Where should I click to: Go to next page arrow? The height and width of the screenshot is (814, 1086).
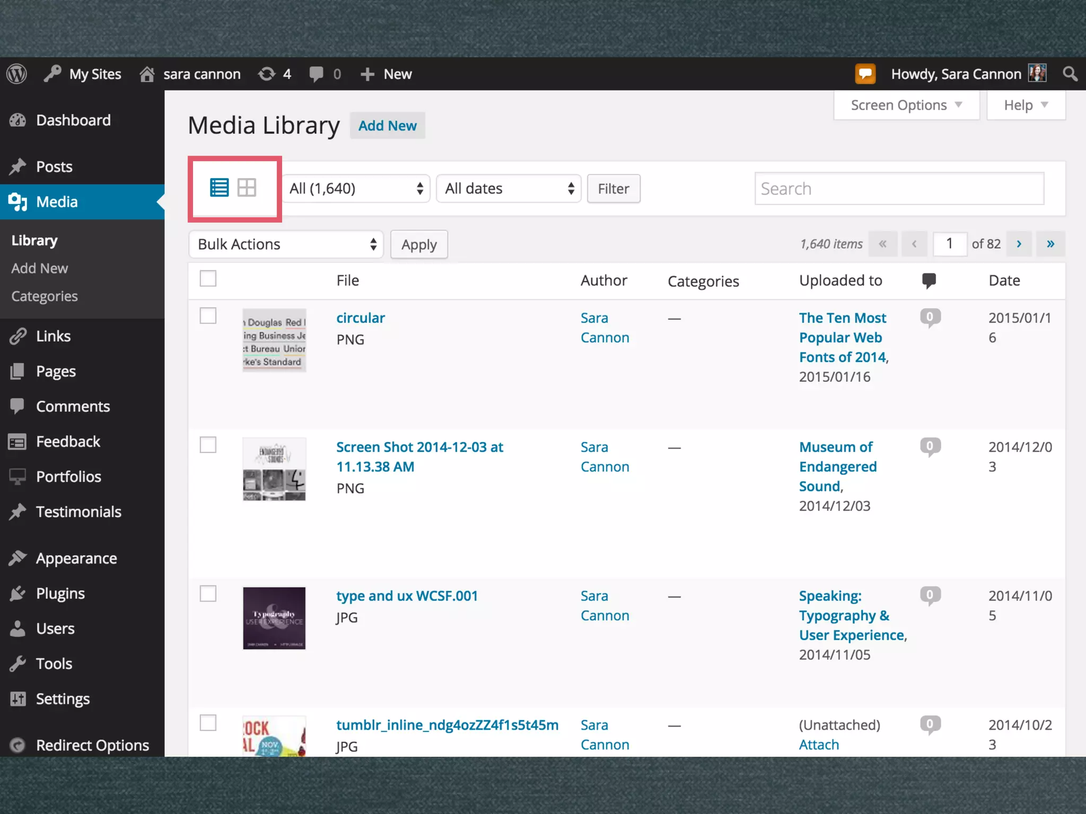coord(1019,244)
